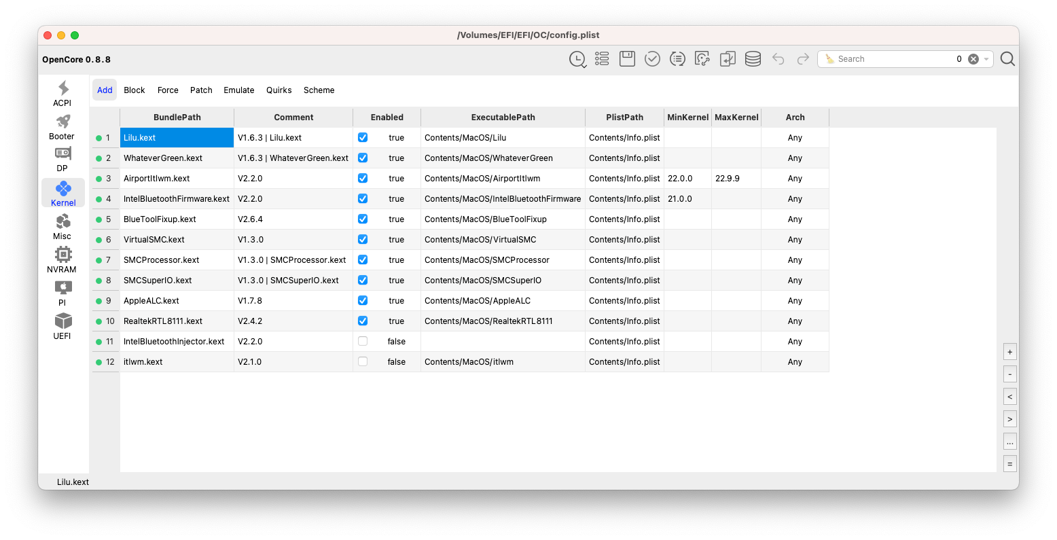Enable the IntelBluetoothInjector.kext checkbox

click(x=363, y=341)
